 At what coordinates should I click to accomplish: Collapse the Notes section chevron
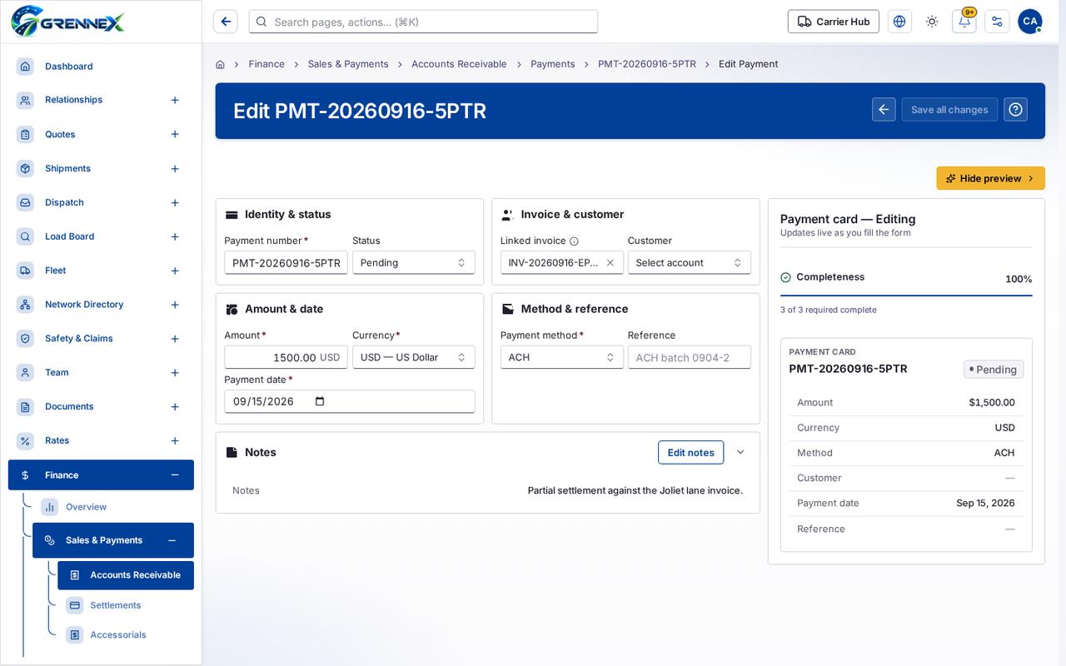point(740,452)
